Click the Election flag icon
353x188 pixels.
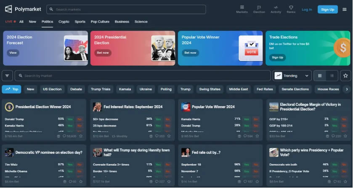tap(259, 9)
